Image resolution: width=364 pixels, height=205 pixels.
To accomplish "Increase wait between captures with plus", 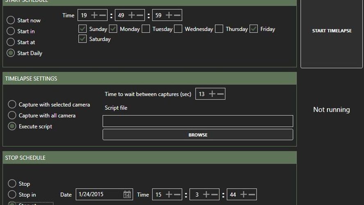I will point(212,94).
